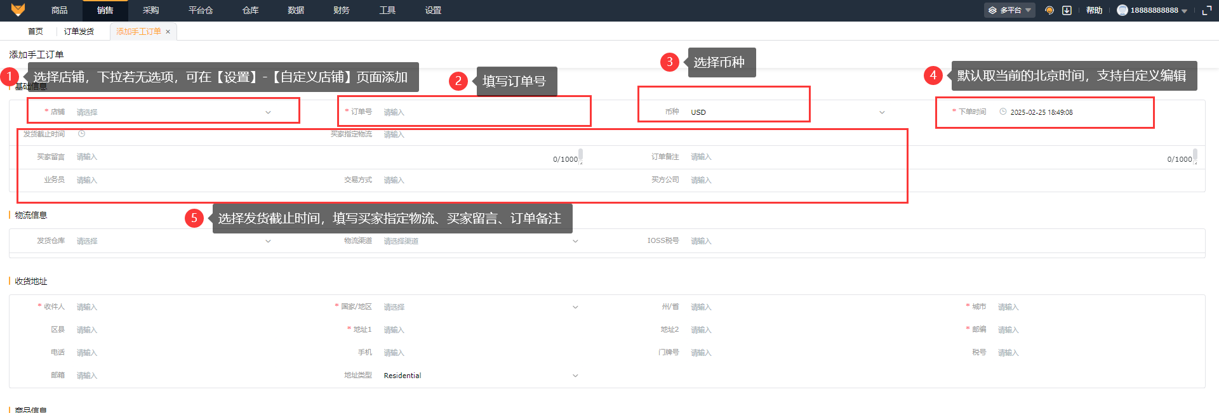Click the IOSS税号 input field
1219x413 pixels.
click(787, 241)
